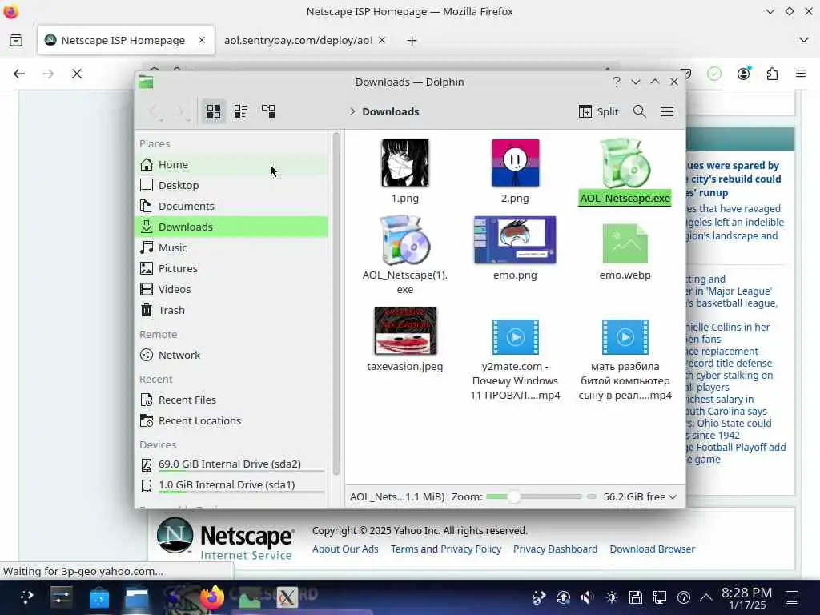Open Firefox application menu

801,74
